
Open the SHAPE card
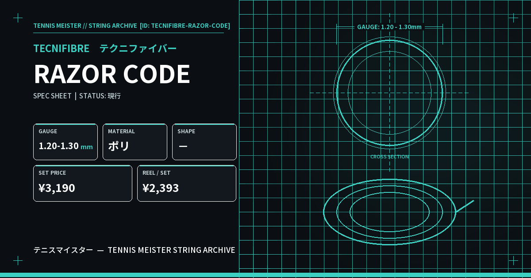204,142
